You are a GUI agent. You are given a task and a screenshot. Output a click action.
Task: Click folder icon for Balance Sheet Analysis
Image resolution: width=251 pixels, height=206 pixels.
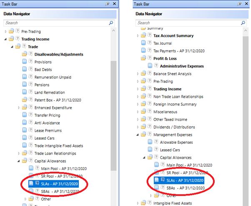coord(143,73)
